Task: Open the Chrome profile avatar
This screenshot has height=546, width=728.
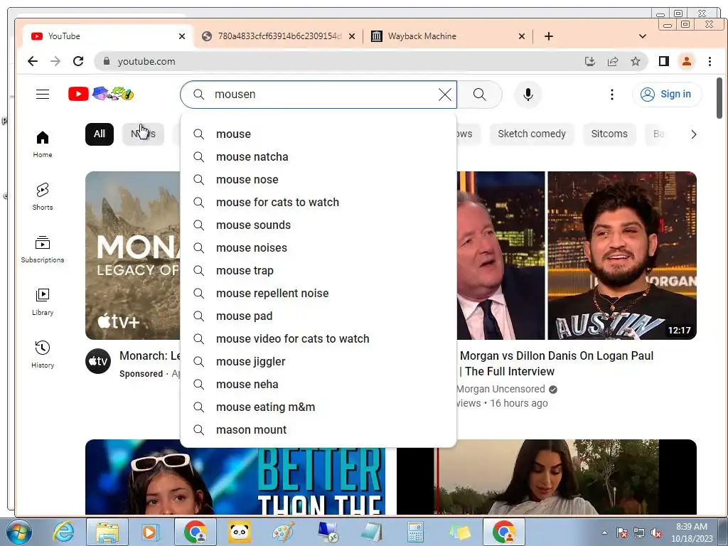Action: coord(687,61)
